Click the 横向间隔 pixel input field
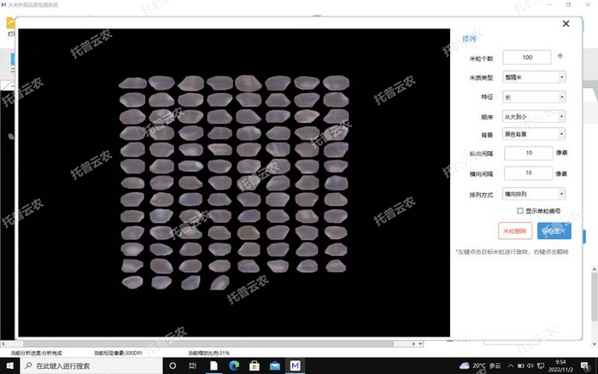The height and width of the screenshot is (374, 598). [x=527, y=173]
